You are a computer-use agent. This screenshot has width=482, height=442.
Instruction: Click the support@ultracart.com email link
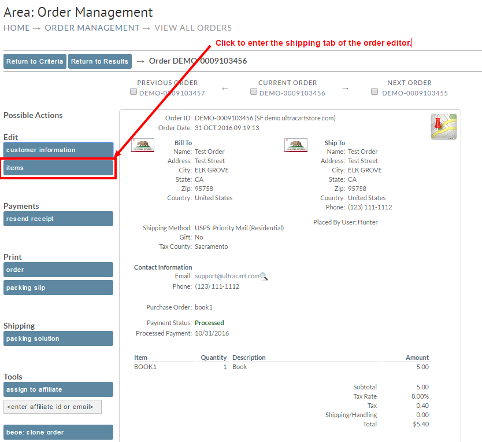tap(227, 276)
